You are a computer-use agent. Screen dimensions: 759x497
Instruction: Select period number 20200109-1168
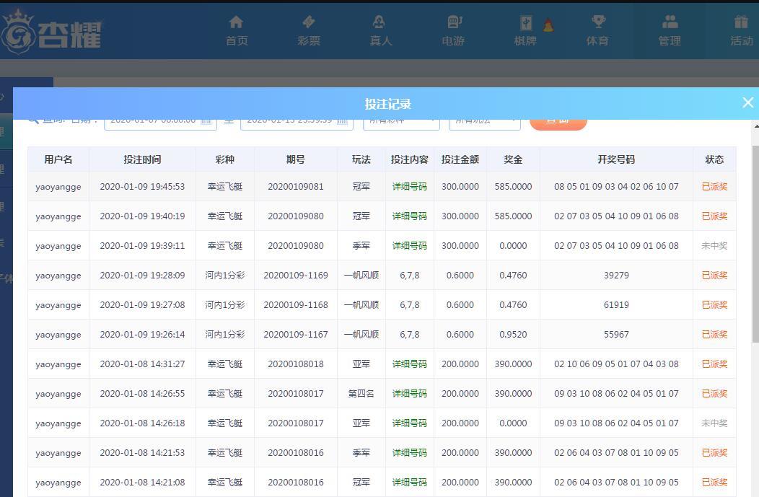point(296,304)
